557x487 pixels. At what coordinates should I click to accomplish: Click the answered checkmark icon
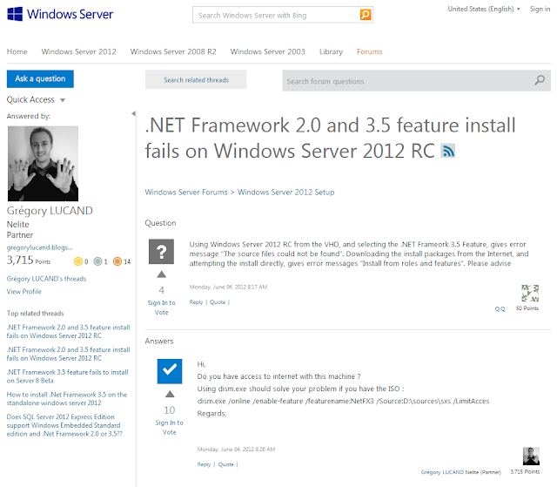pos(169,371)
